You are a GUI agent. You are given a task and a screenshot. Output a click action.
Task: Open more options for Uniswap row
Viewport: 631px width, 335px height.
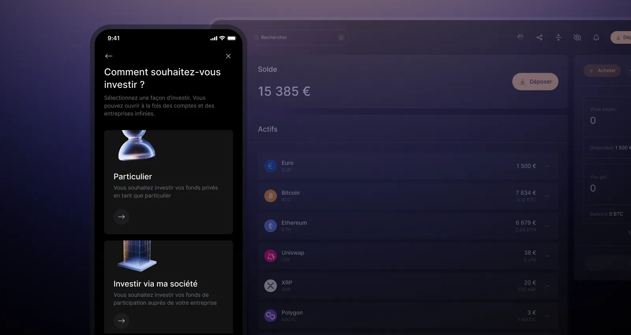click(547, 256)
